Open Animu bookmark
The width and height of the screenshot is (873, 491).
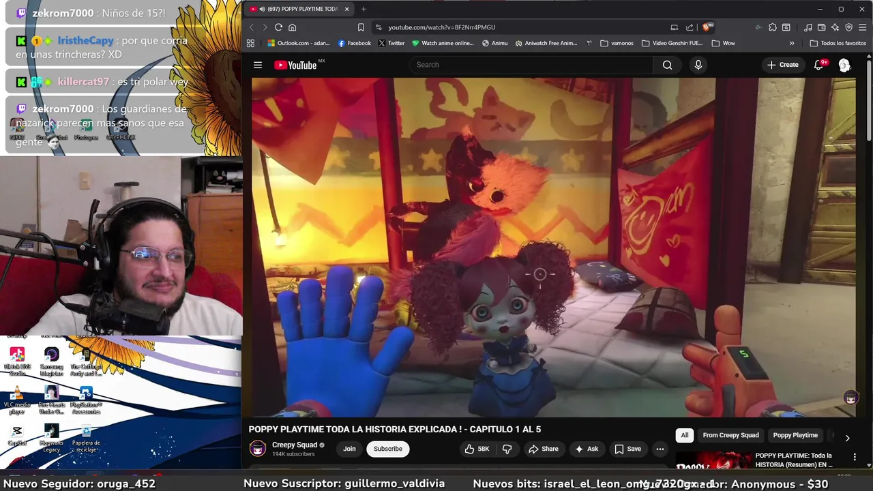(x=494, y=43)
